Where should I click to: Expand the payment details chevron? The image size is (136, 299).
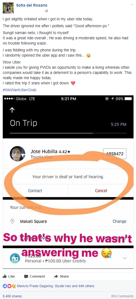click(125, 258)
